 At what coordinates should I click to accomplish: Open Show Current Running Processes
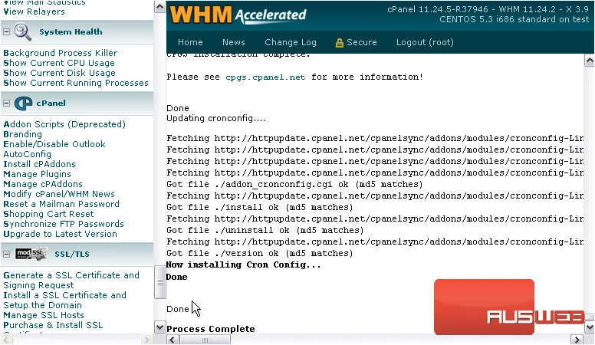76,83
